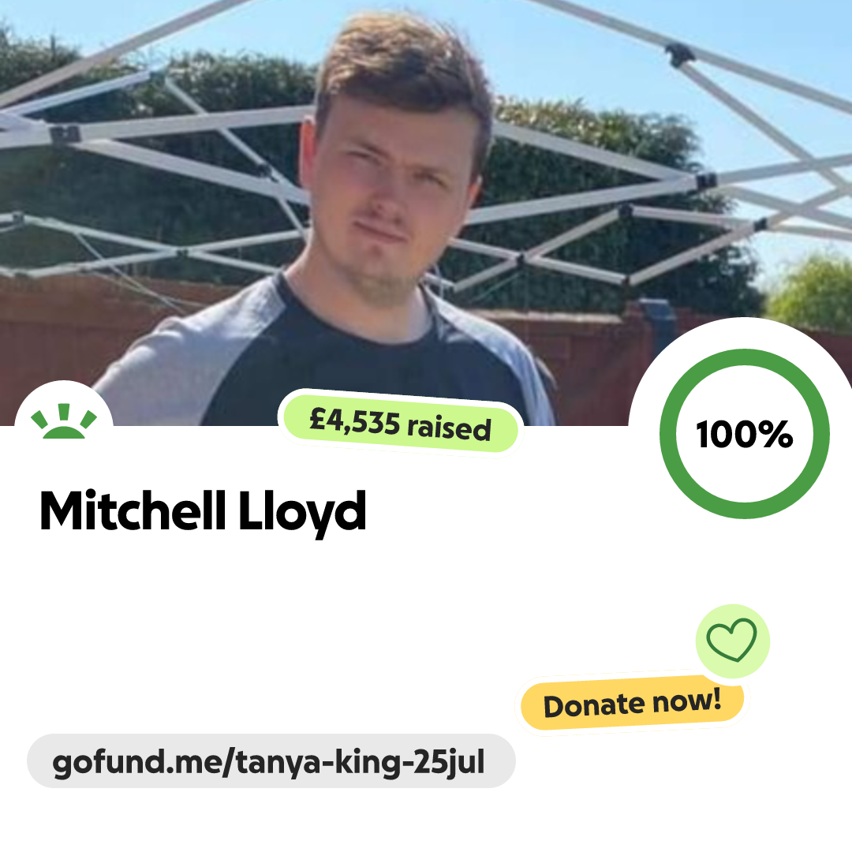The image size is (852, 852).
Task: Click the GoFundMe sunburst logo
Action: click(x=64, y=421)
